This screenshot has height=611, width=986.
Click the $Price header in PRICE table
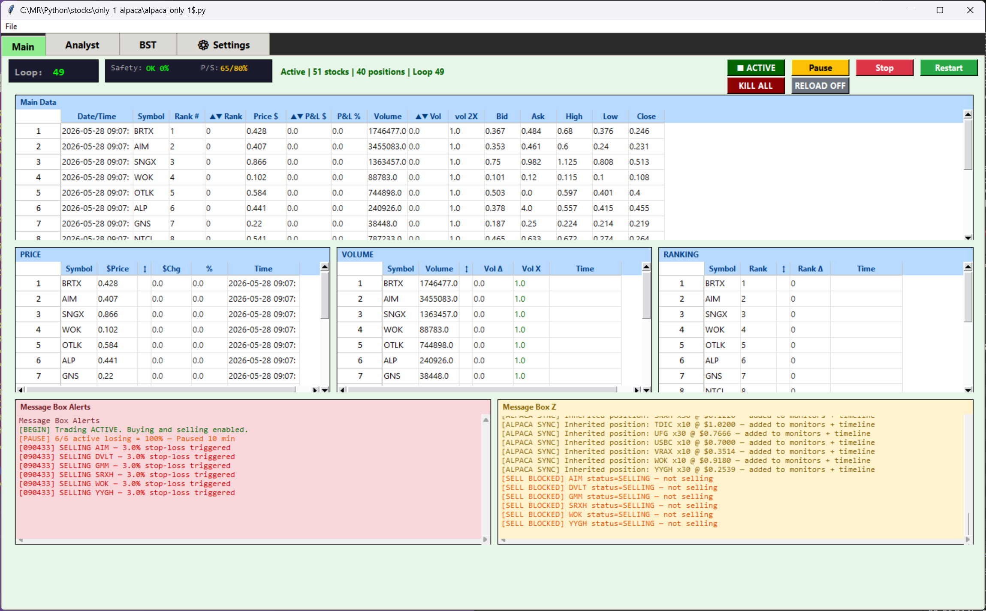pyautogui.click(x=118, y=269)
